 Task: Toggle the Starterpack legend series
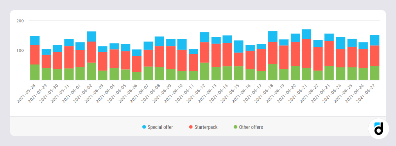(x=206, y=127)
